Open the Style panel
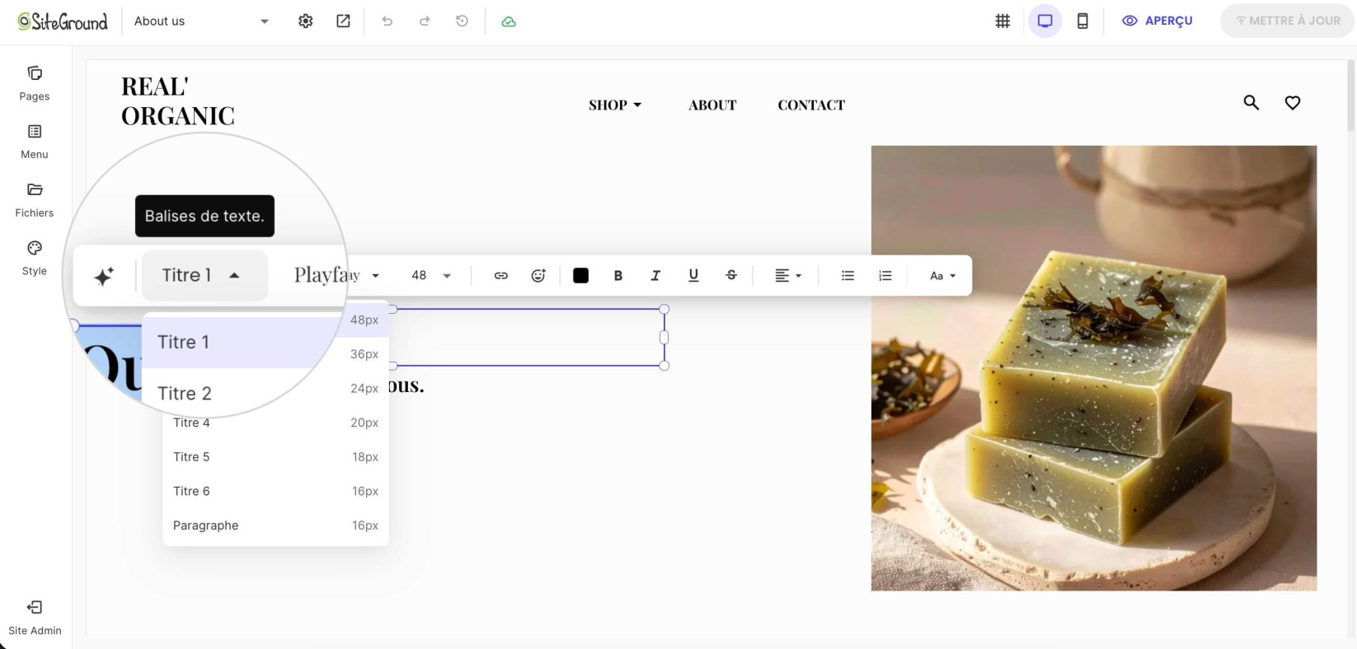Screen dimensions: 1357x649 coord(35,258)
